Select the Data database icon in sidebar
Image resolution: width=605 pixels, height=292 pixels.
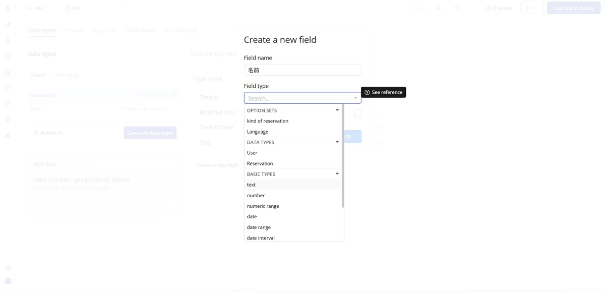pos(8,72)
